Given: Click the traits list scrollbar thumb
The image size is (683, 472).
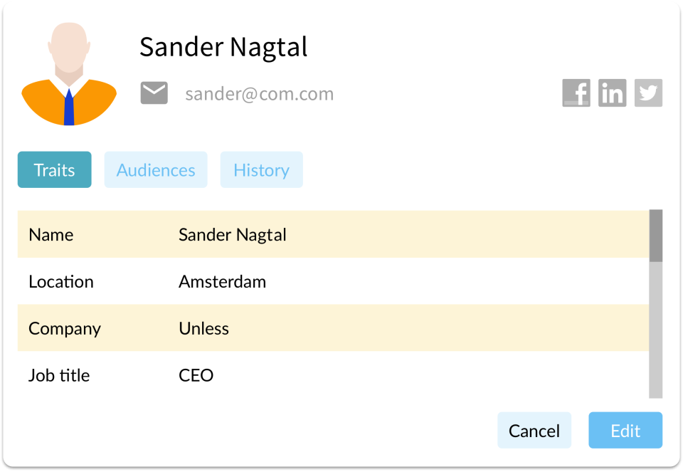Looking at the screenshot, I should [656, 236].
